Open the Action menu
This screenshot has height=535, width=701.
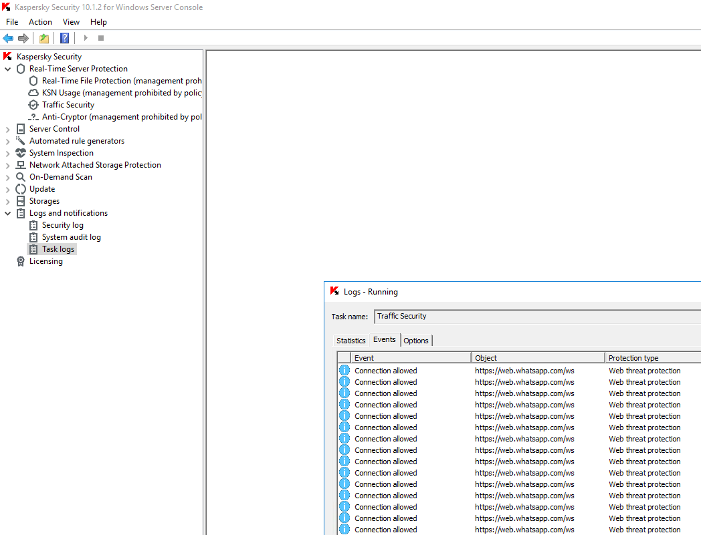point(40,22)
